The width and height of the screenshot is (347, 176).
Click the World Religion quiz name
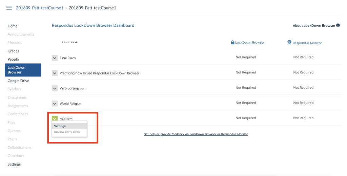70,104
